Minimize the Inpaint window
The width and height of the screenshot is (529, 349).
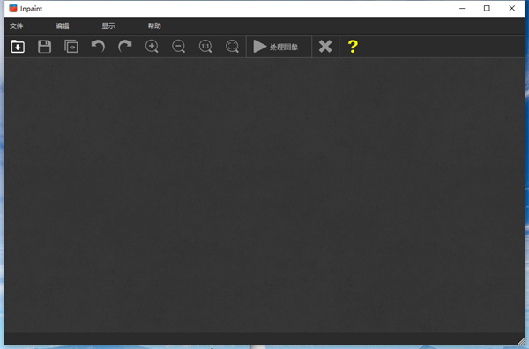(x=462, y=9)
